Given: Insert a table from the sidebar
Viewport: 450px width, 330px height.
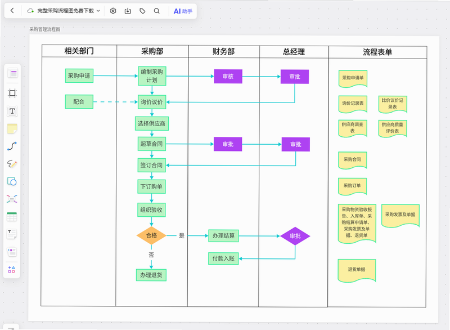Looking at the screenshot, I should (12, 217).
